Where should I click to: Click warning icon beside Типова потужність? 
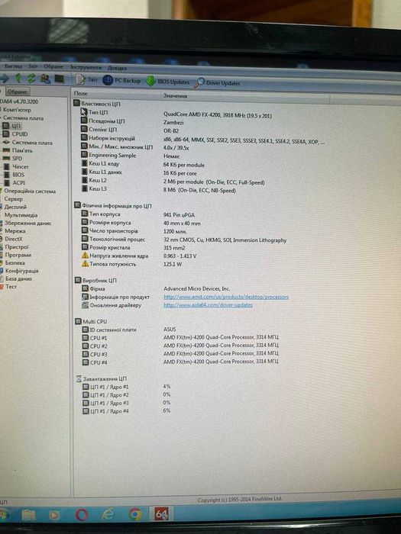(x=86, y=264)
